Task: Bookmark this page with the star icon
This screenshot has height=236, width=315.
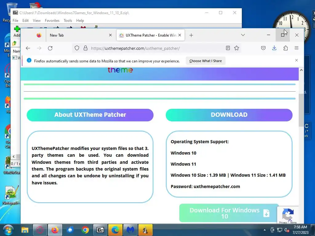Action: pyautogui.click(x=237, y=48)
